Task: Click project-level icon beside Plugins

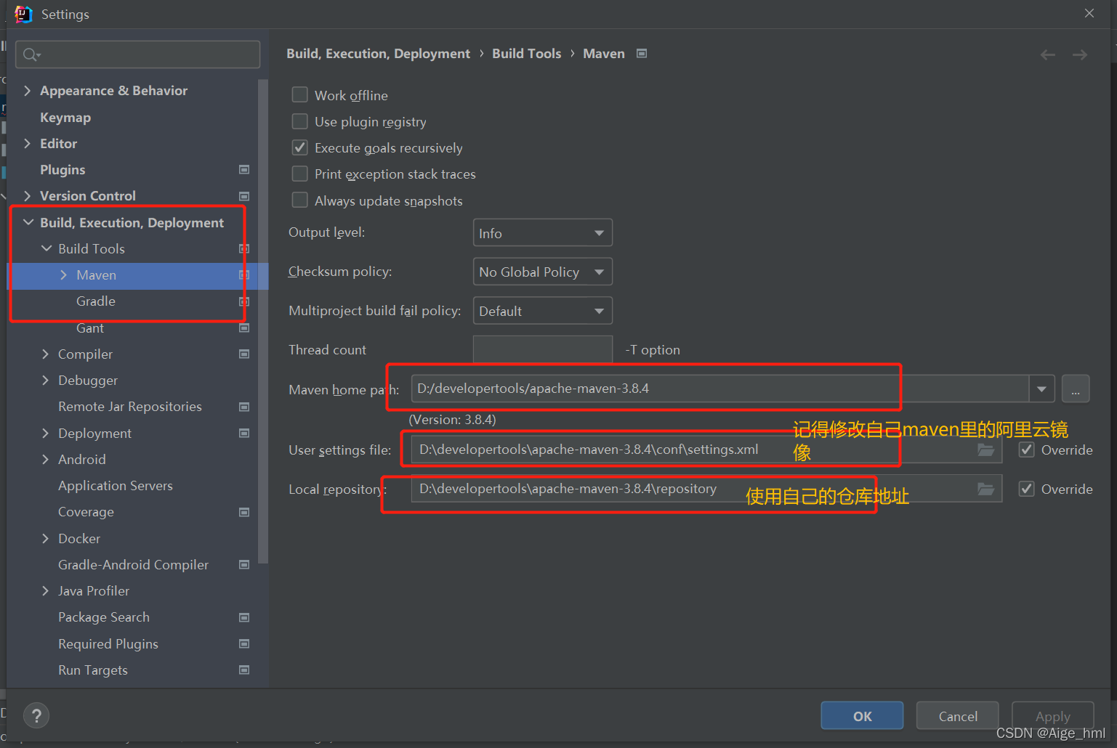Action: [244, 170]
